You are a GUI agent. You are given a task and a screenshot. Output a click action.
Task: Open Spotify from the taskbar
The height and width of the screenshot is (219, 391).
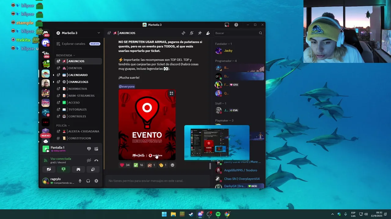click(x=218, y=214)
